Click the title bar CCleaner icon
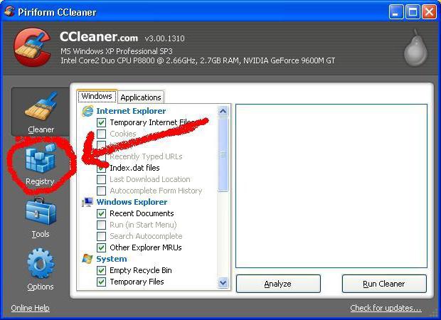The height and width of the screenshot is (320, 441). (x=9, y=11)
